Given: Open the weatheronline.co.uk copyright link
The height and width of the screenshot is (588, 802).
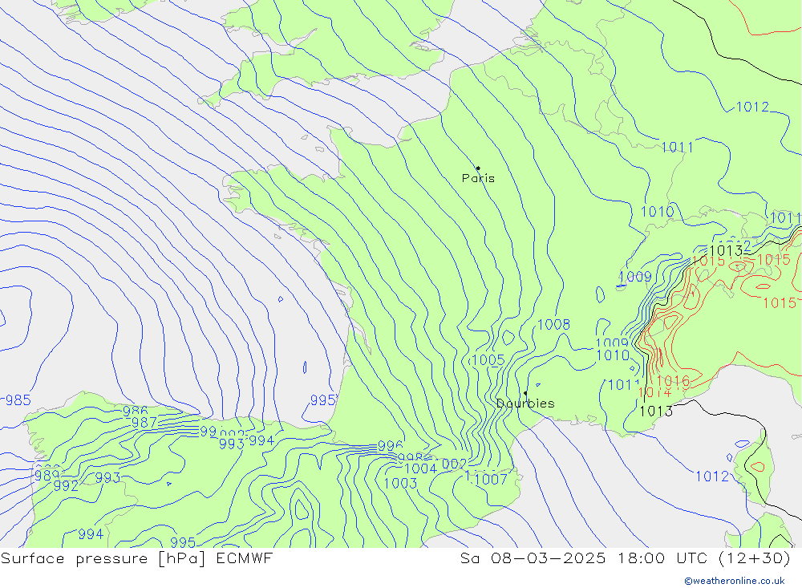Looking at the screenshot, I should click(735, 581).
